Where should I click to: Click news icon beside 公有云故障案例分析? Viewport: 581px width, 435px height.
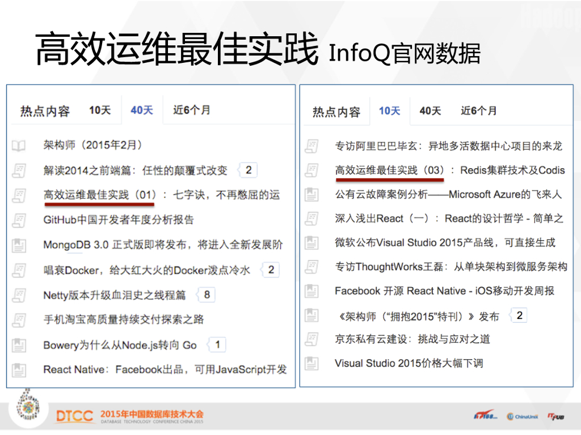311,195
